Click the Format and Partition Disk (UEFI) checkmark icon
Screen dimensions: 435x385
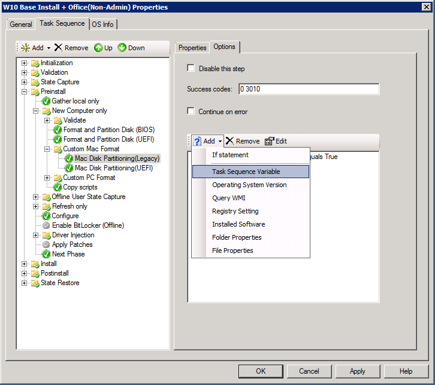point(58,139)
